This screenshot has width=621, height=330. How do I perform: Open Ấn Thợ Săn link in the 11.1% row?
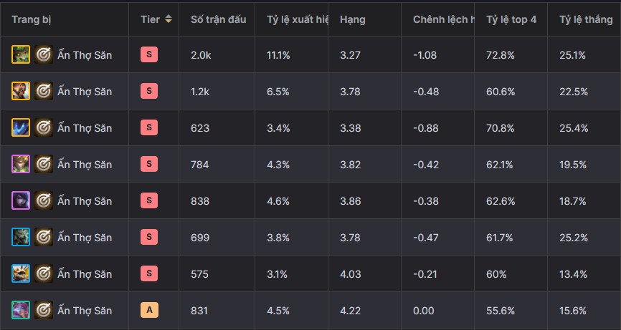click(x=85, y=55)
